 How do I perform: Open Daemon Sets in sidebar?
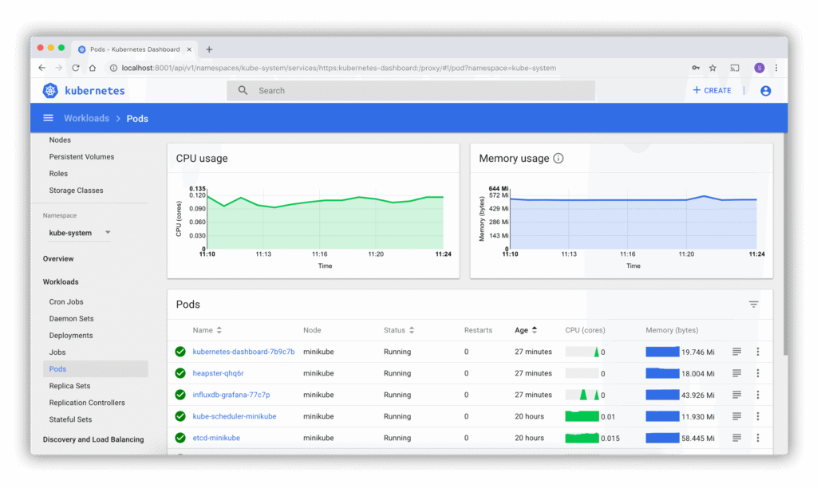[71, 319]
